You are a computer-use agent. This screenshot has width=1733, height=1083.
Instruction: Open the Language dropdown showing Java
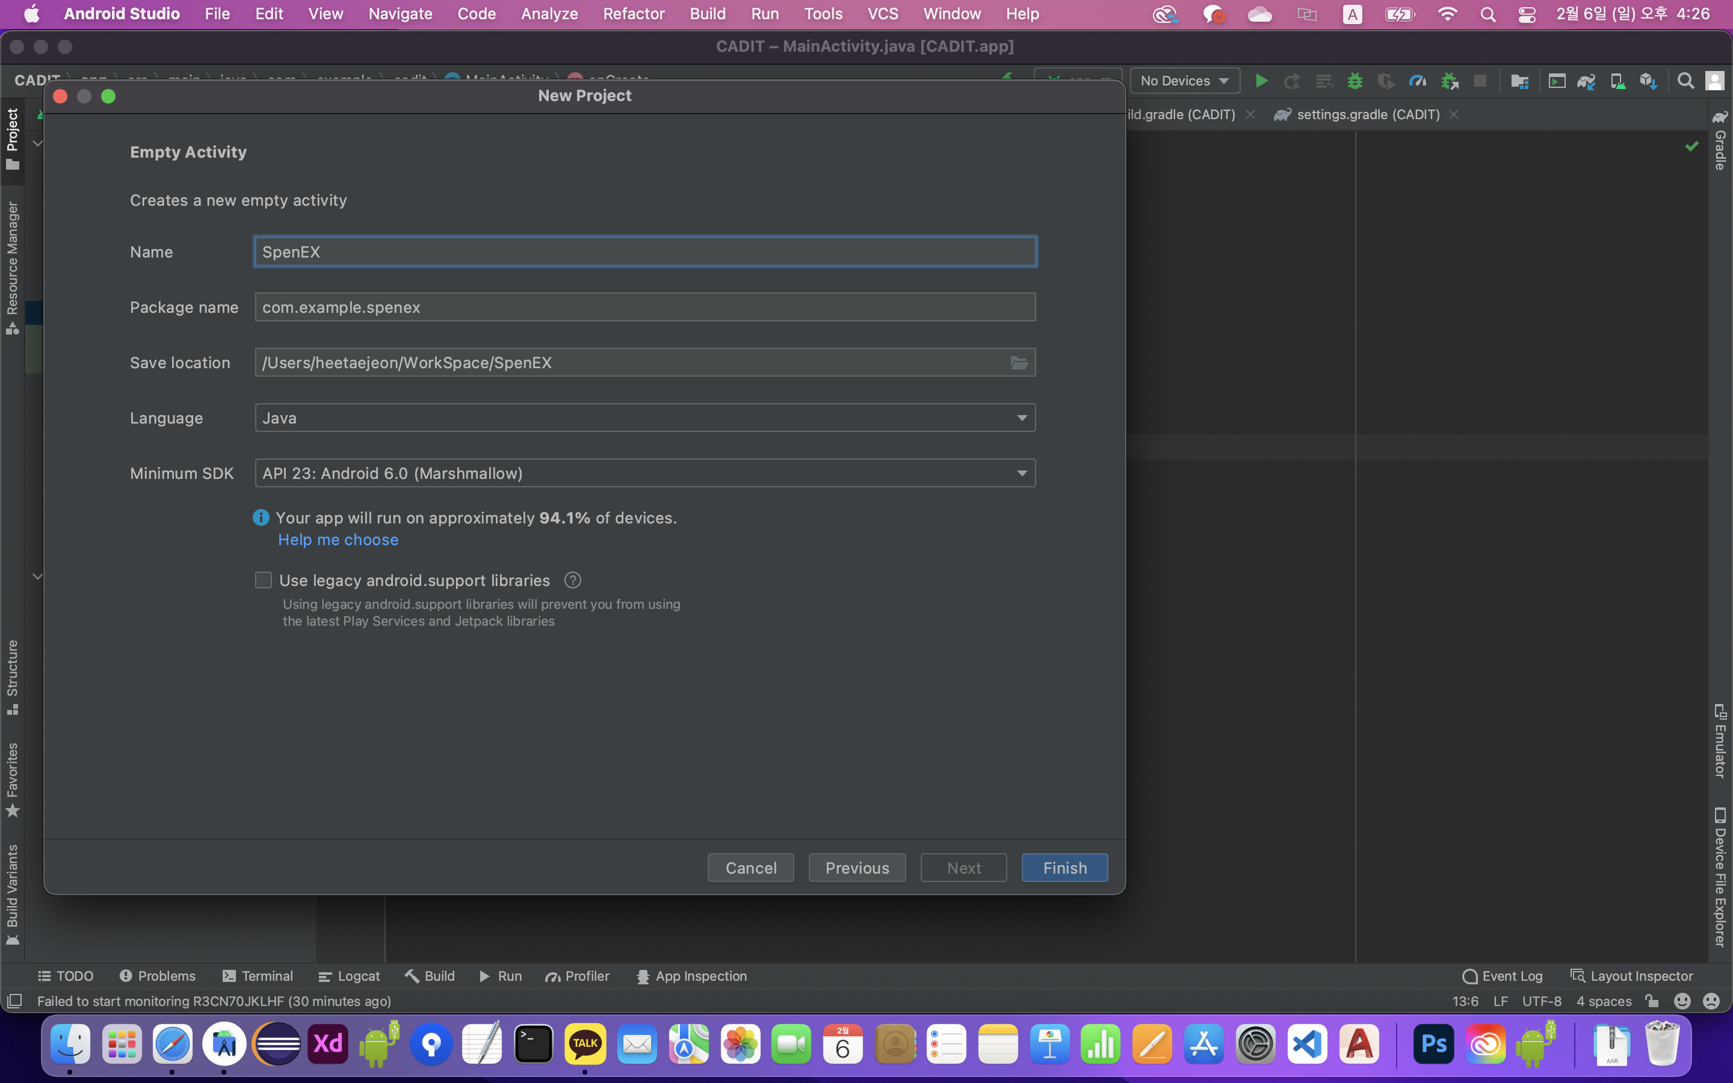click(x=644, y=418)
